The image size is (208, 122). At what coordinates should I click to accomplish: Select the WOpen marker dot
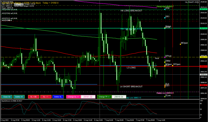pyautogui.click(x=173, y=66)
